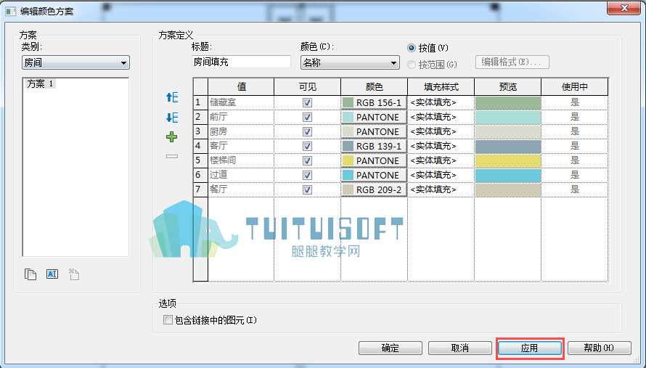Toggle visibility checkbox for 厨房
This screenshot has width=646, height=368.
(307, 131)
